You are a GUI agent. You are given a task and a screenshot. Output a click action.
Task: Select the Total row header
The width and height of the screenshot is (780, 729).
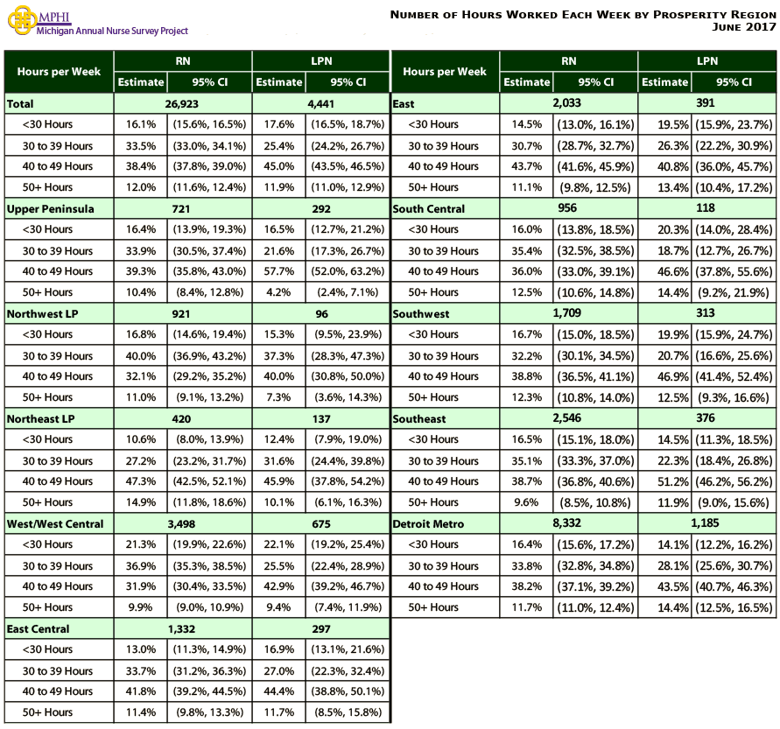click(21, 103)
